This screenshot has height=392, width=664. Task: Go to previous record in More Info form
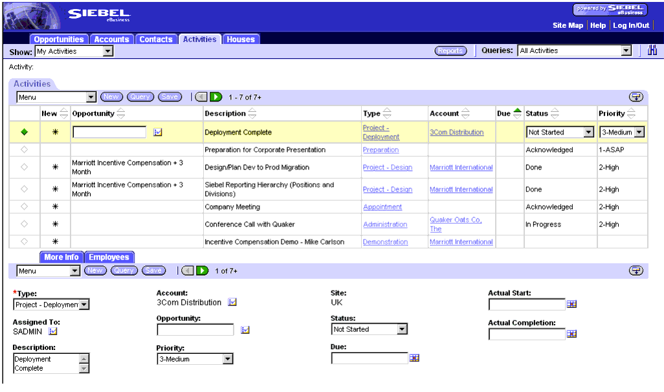pyautogui.click(x=187, y=270)
